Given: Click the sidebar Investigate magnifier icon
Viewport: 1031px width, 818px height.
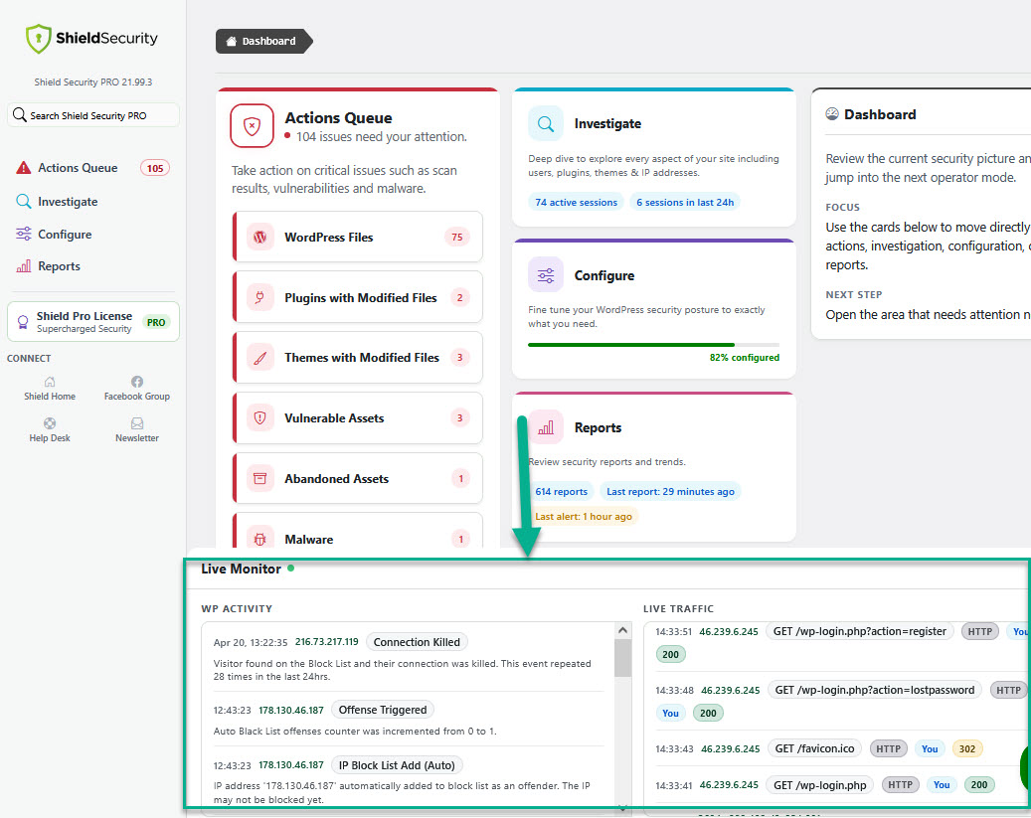Looking at the screenshot, I should pyautogui.click(x=24, y=201).
